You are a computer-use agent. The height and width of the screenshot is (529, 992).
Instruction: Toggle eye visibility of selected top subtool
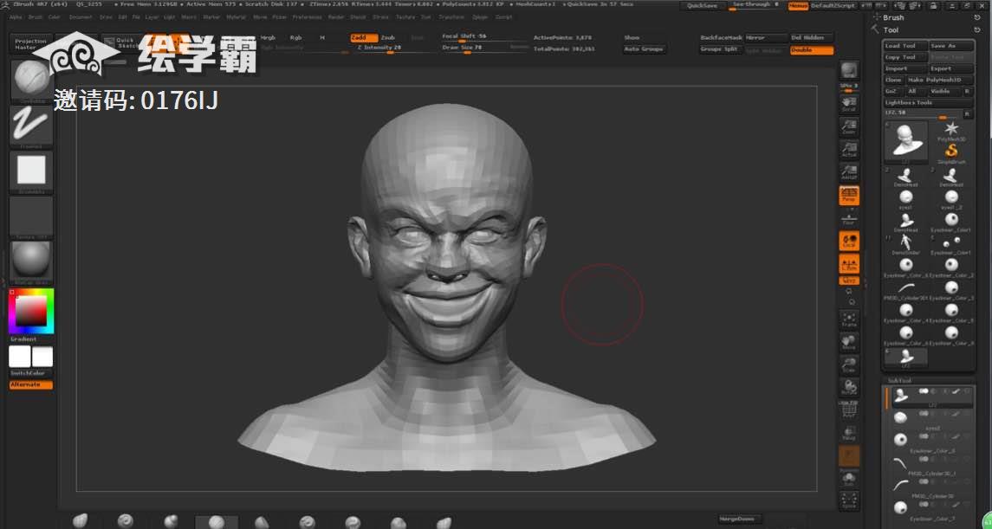pyautogui.click(x=967, y=391)
